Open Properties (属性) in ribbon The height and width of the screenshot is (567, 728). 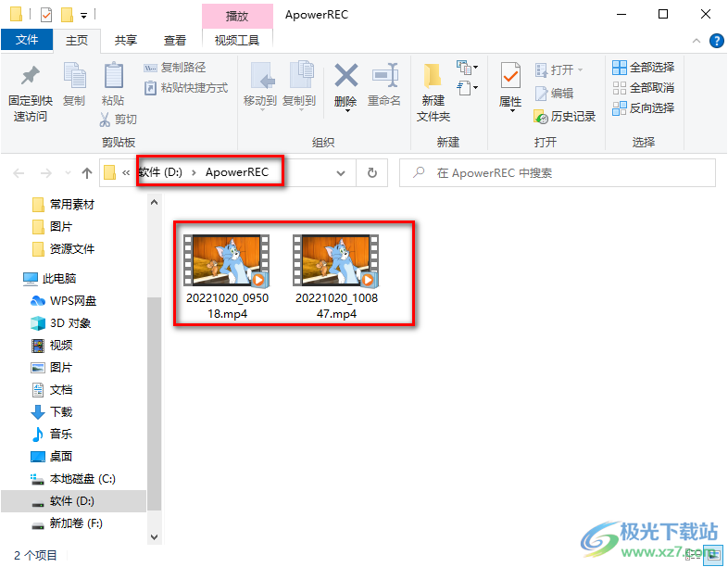point(510,86)
